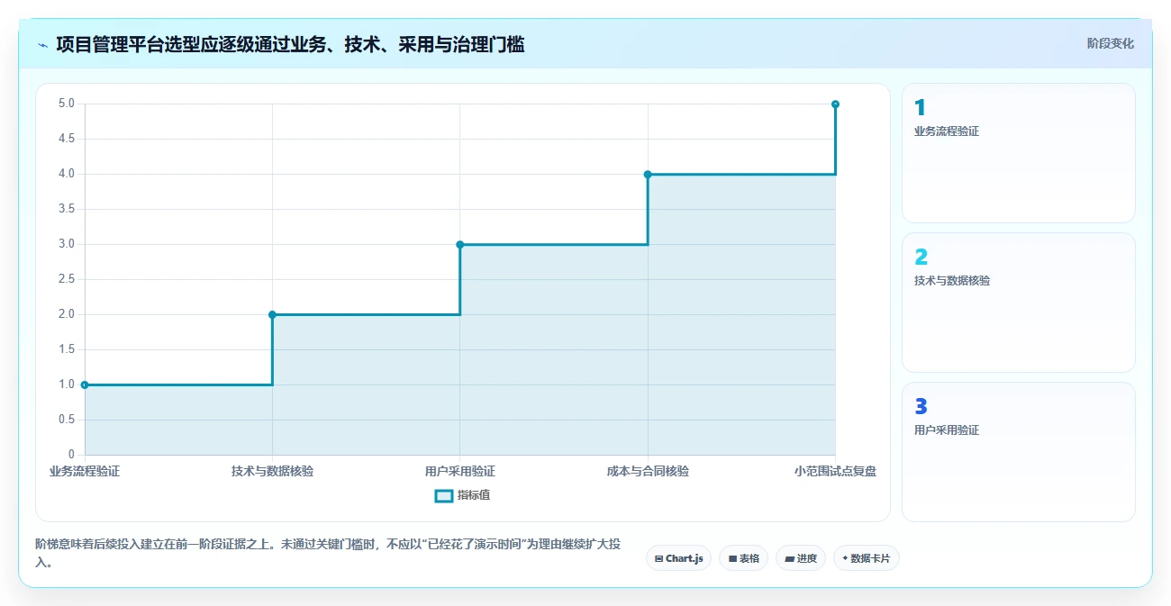The width and height of the screenshot is (1171, 606).
Task: Click the lightning icon beside the title
Action: (42, 44)
